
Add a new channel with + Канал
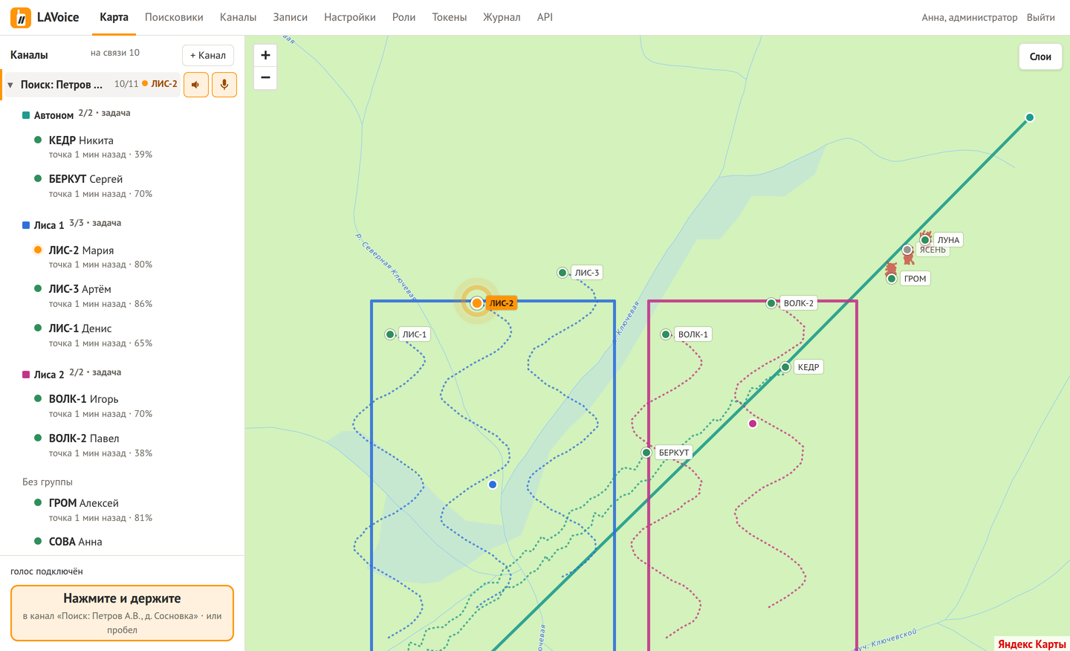[208, 55]
